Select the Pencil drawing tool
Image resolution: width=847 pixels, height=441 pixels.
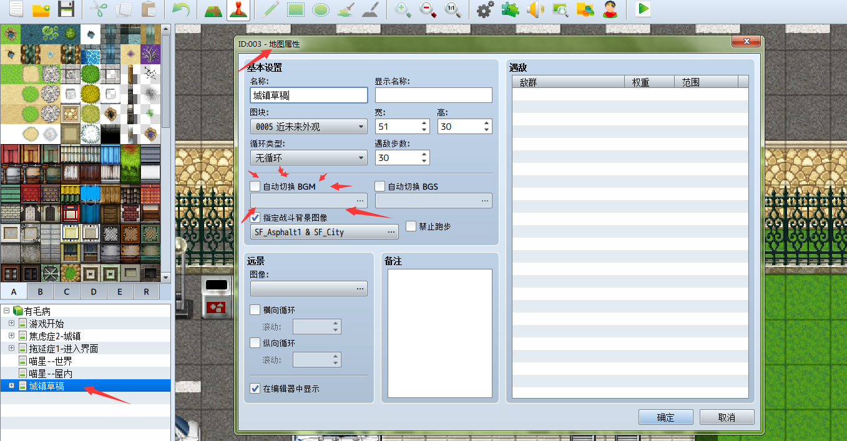[x=271, y=10]
